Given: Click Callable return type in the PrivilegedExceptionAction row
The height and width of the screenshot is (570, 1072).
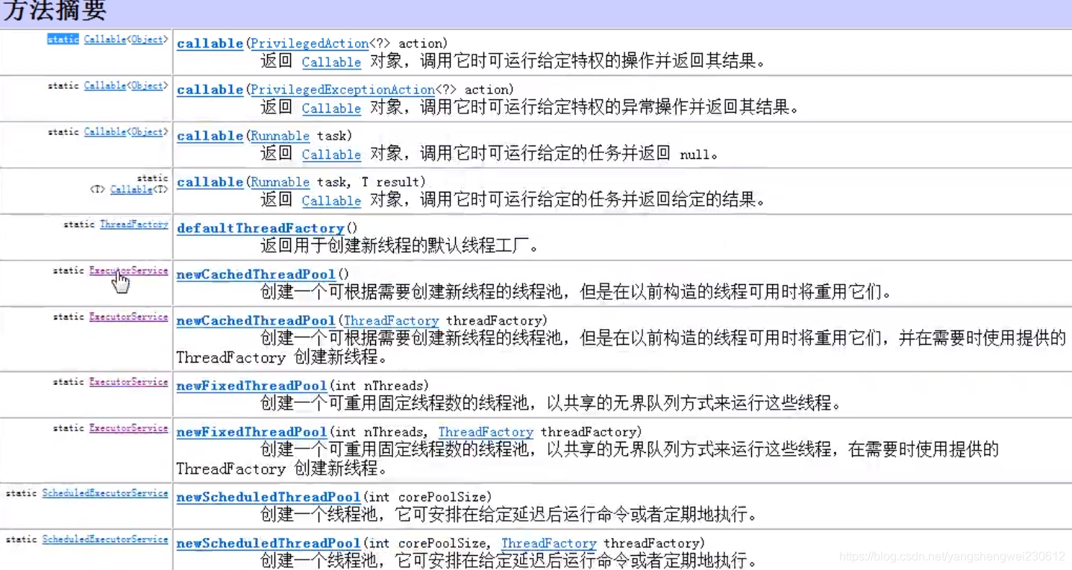Looking at the screenshot, I should pyautogui.click(x=104, y=85).
